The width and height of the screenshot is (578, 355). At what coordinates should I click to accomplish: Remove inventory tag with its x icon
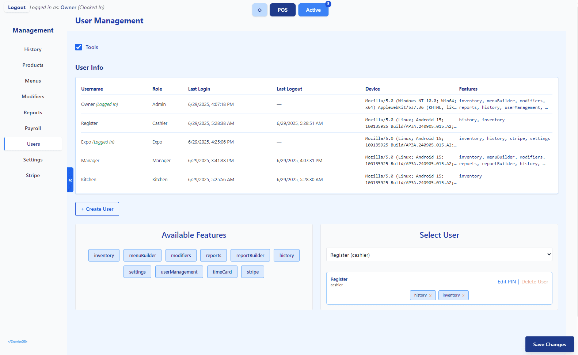point(463,295)
